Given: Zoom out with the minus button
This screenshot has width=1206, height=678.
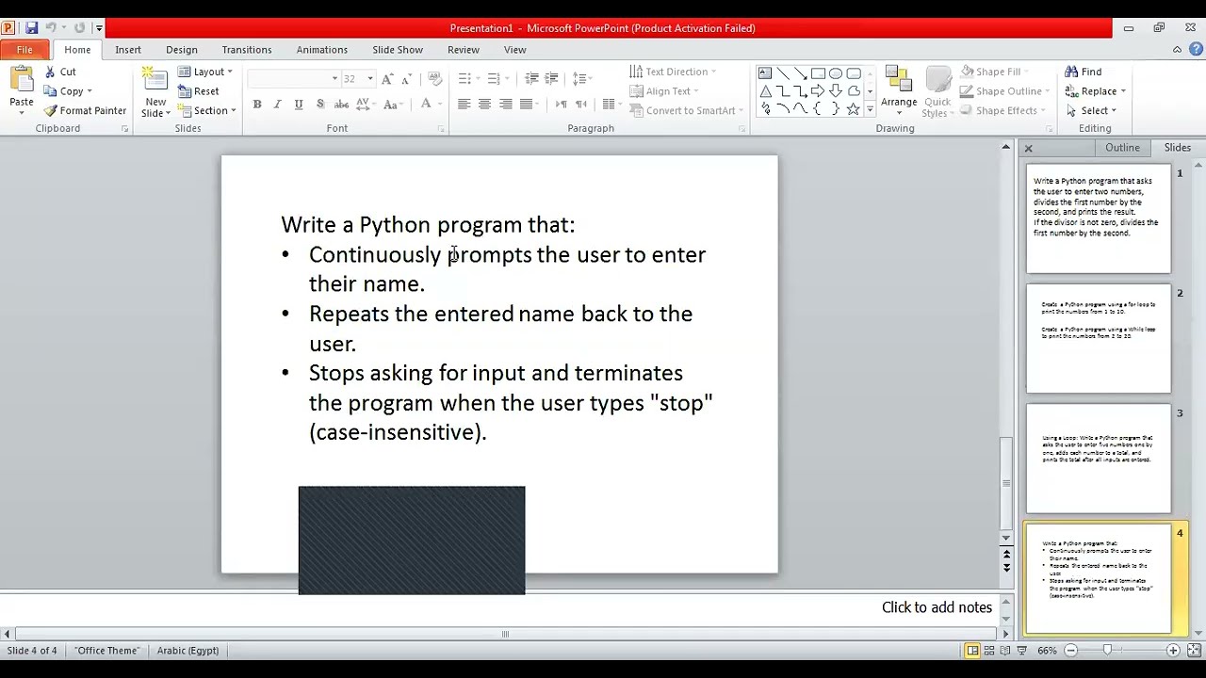Looking at the screenshot, I should [x=1071, y=651].
